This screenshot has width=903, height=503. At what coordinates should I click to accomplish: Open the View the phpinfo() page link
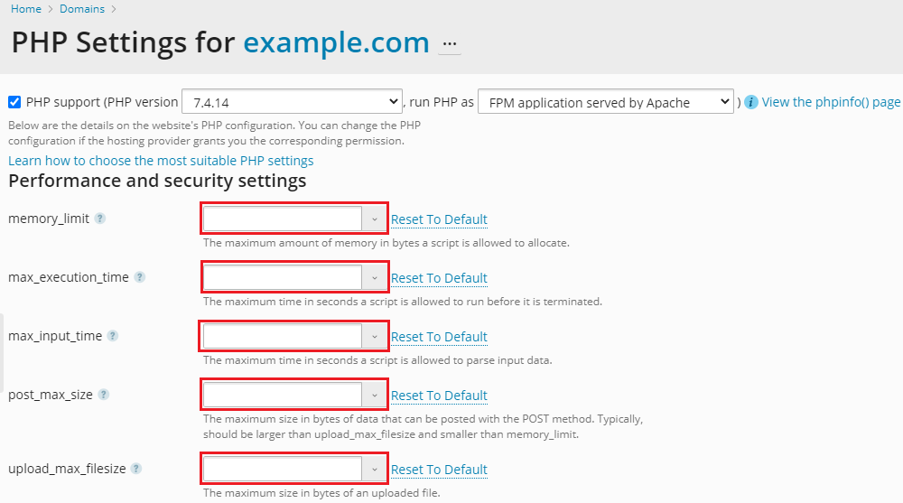831,102
